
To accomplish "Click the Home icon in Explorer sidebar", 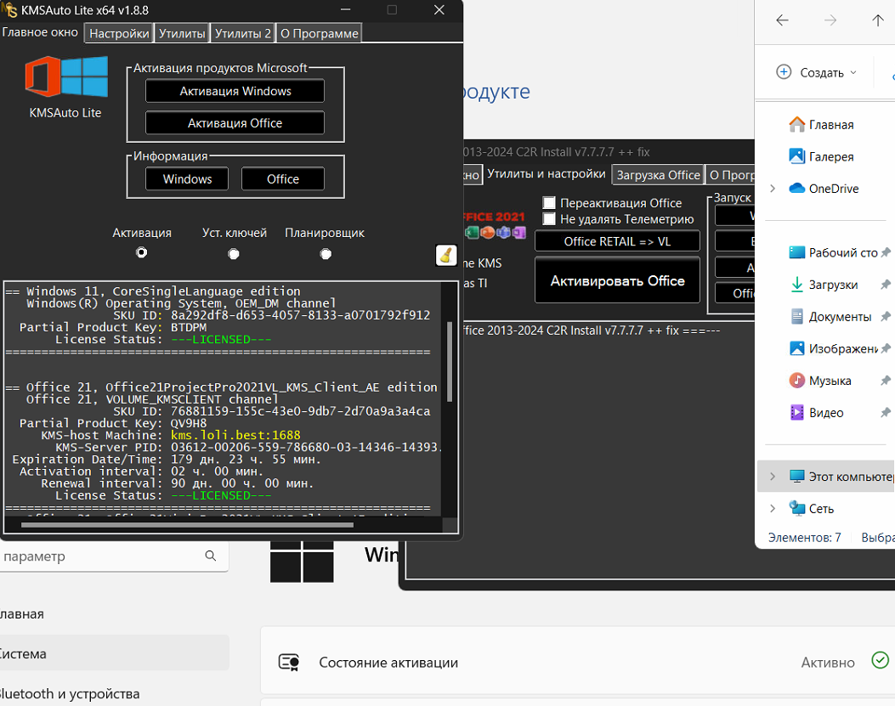I will click(x=796, y=124).
